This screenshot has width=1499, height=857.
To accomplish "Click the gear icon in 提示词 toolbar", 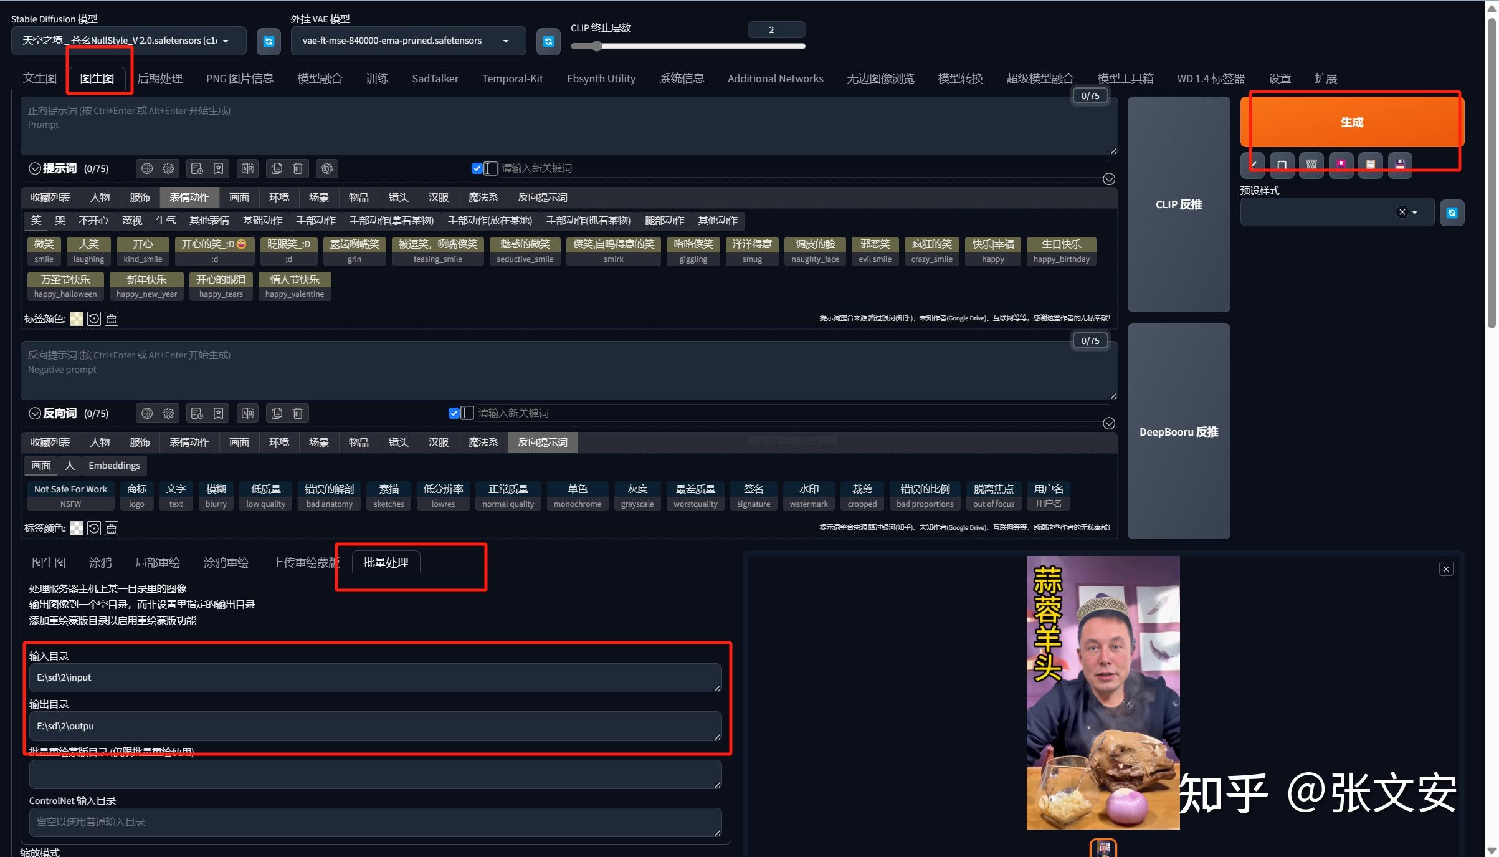I will click(x=168, y=168).
